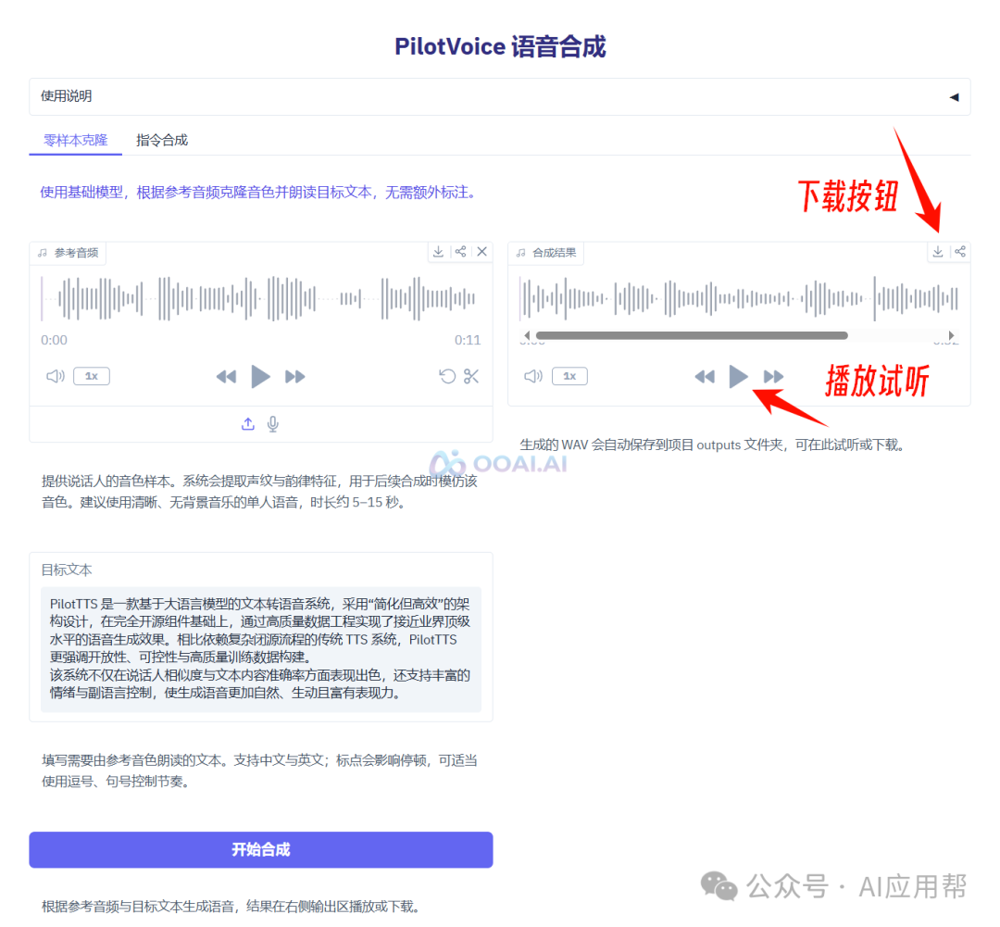The image size is (1000, 927).
Task: Mute the synthesis result volume icon
Action: click(x=533, y=376)
